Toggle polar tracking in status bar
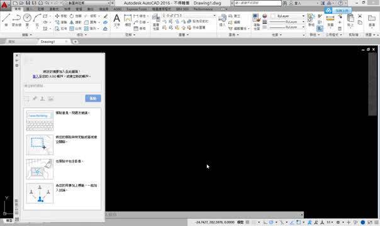 click(271, 222)
